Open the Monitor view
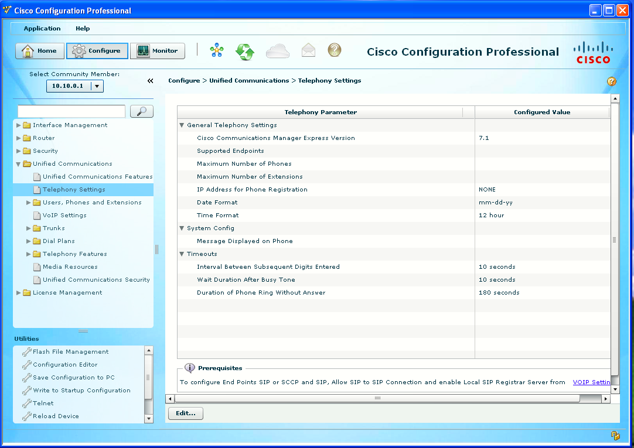 click(x=158, y=51)
